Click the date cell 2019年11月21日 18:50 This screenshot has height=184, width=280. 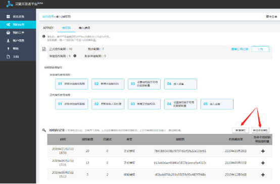click(63, 151)
